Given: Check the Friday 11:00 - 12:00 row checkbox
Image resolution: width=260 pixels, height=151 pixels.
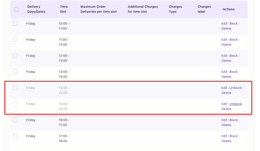Looking at the screenshot, I should (15, 39).
